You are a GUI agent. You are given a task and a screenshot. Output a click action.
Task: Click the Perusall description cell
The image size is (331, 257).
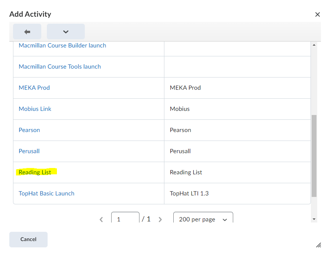point(237,151)
